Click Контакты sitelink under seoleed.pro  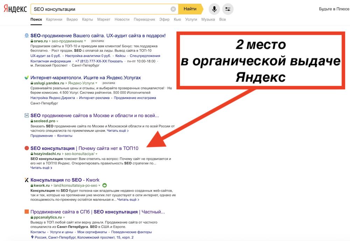point(65,136)
